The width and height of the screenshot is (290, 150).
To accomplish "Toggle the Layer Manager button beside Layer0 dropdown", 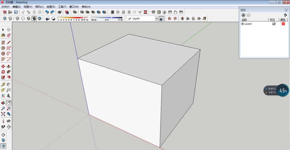I will [x=162, y=19].
